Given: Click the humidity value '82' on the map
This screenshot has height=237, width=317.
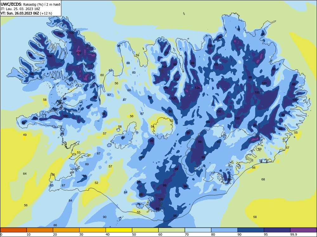Looking at the screenshot, I should click(110, 70).
